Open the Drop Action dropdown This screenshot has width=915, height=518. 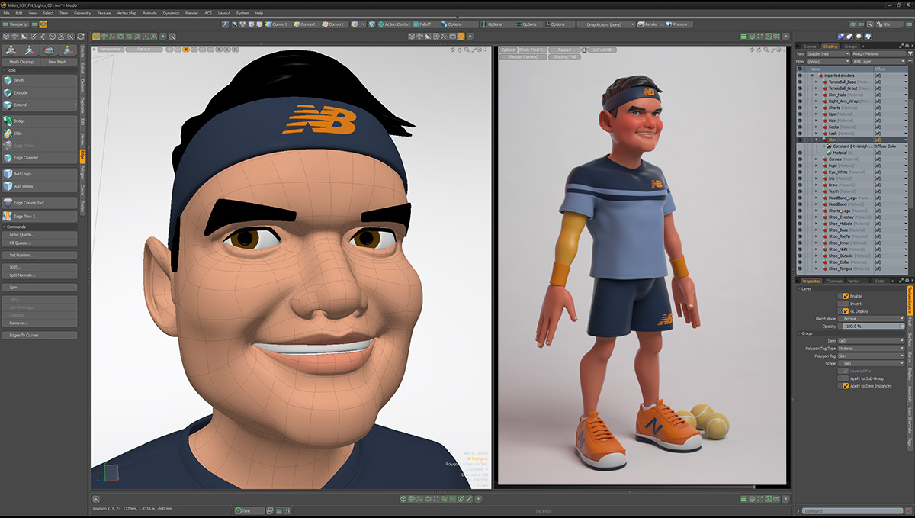[x=605, y=24]
